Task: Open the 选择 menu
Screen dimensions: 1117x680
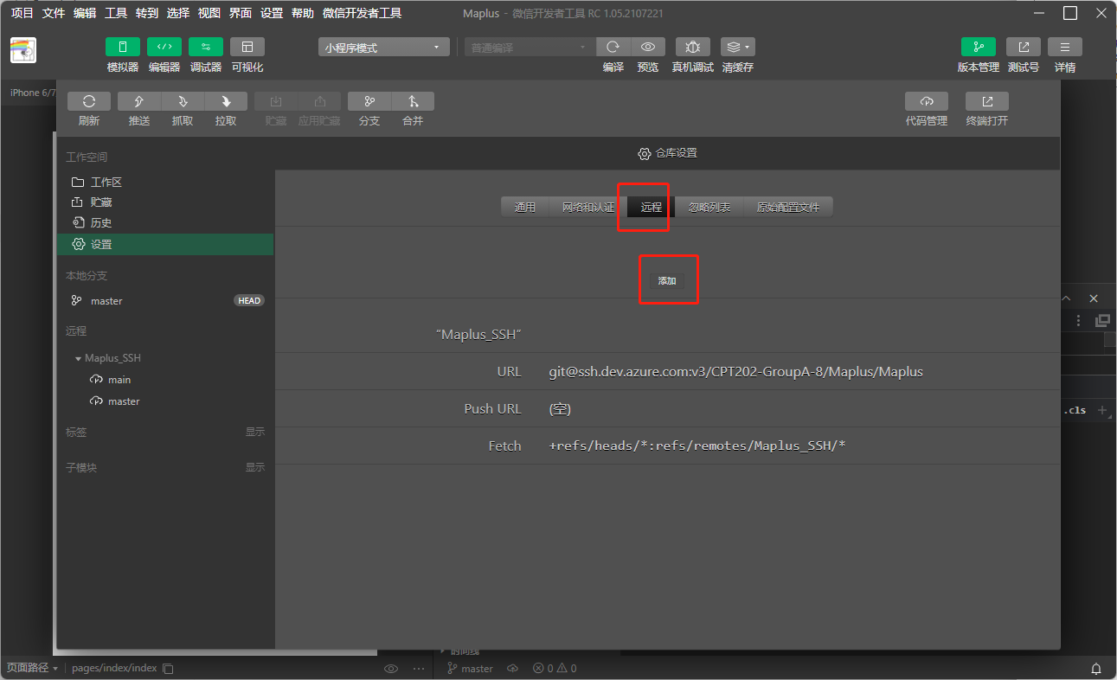Action: point(178,13)
